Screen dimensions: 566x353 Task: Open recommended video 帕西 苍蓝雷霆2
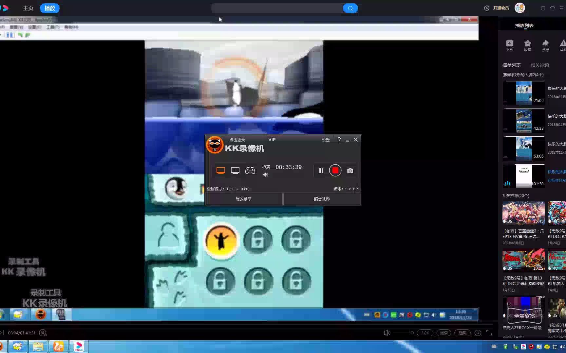(524, 213)
